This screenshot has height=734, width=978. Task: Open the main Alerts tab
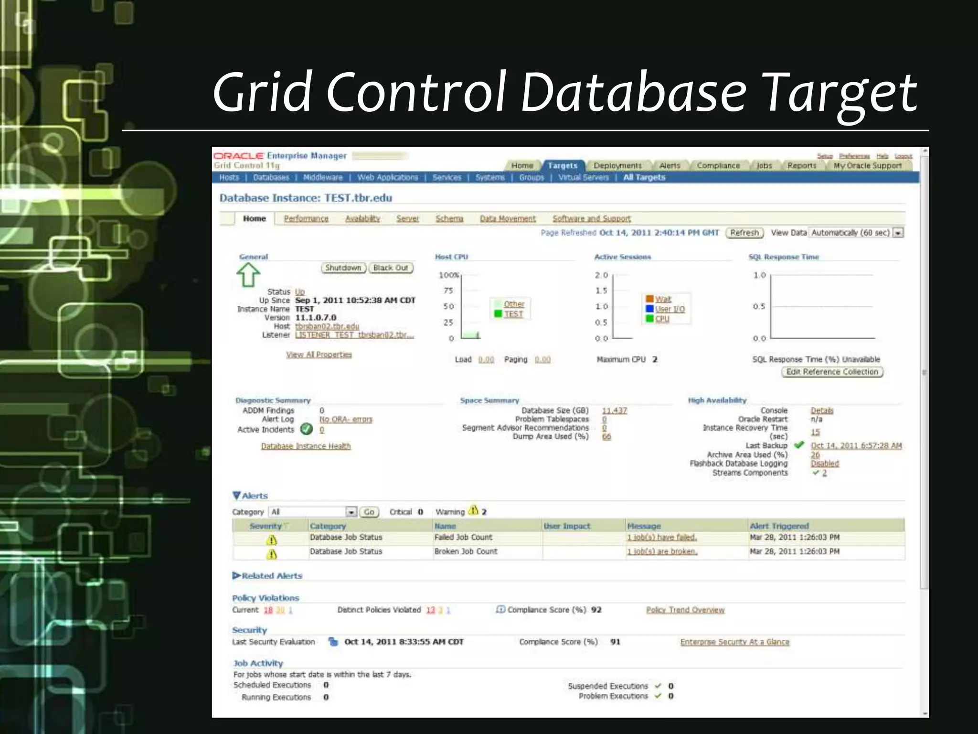(x=670, y=165)
